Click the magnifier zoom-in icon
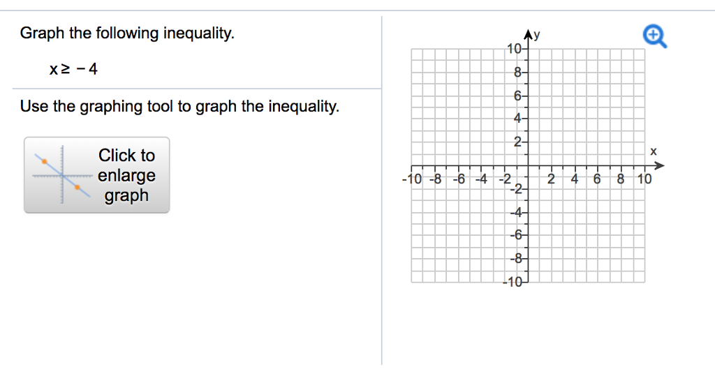Image resolution: width=715 pixels, height=376 pixels. tap(655, 36)
